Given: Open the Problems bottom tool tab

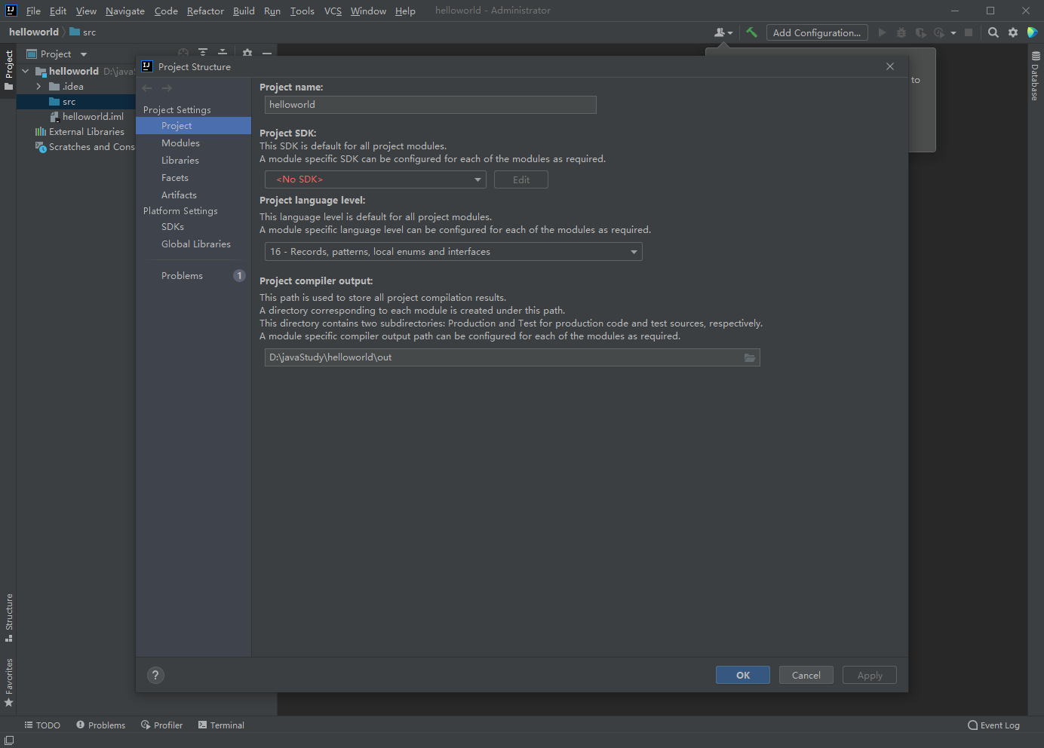Looking at the screenshot, I should (x=101, y=725).
